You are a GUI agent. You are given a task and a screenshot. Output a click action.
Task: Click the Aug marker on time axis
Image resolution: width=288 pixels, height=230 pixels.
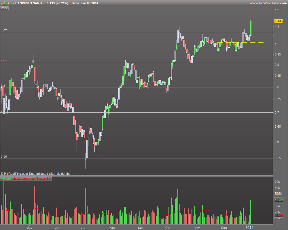[113, 228]
